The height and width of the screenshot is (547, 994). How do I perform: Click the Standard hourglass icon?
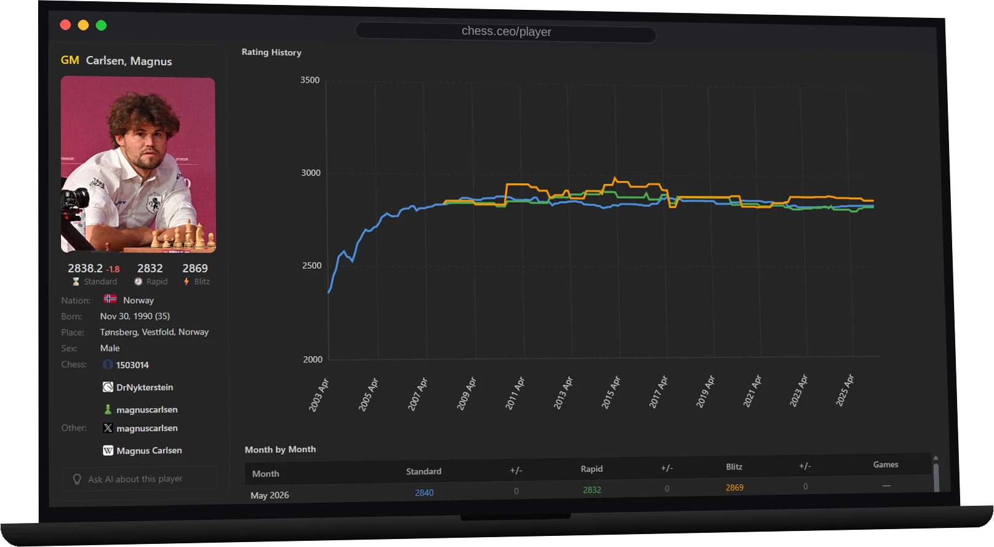(x=76, y=281)
